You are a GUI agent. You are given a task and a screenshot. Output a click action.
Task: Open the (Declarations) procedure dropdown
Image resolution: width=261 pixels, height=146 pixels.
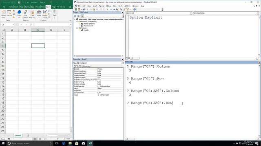point(257,13)
